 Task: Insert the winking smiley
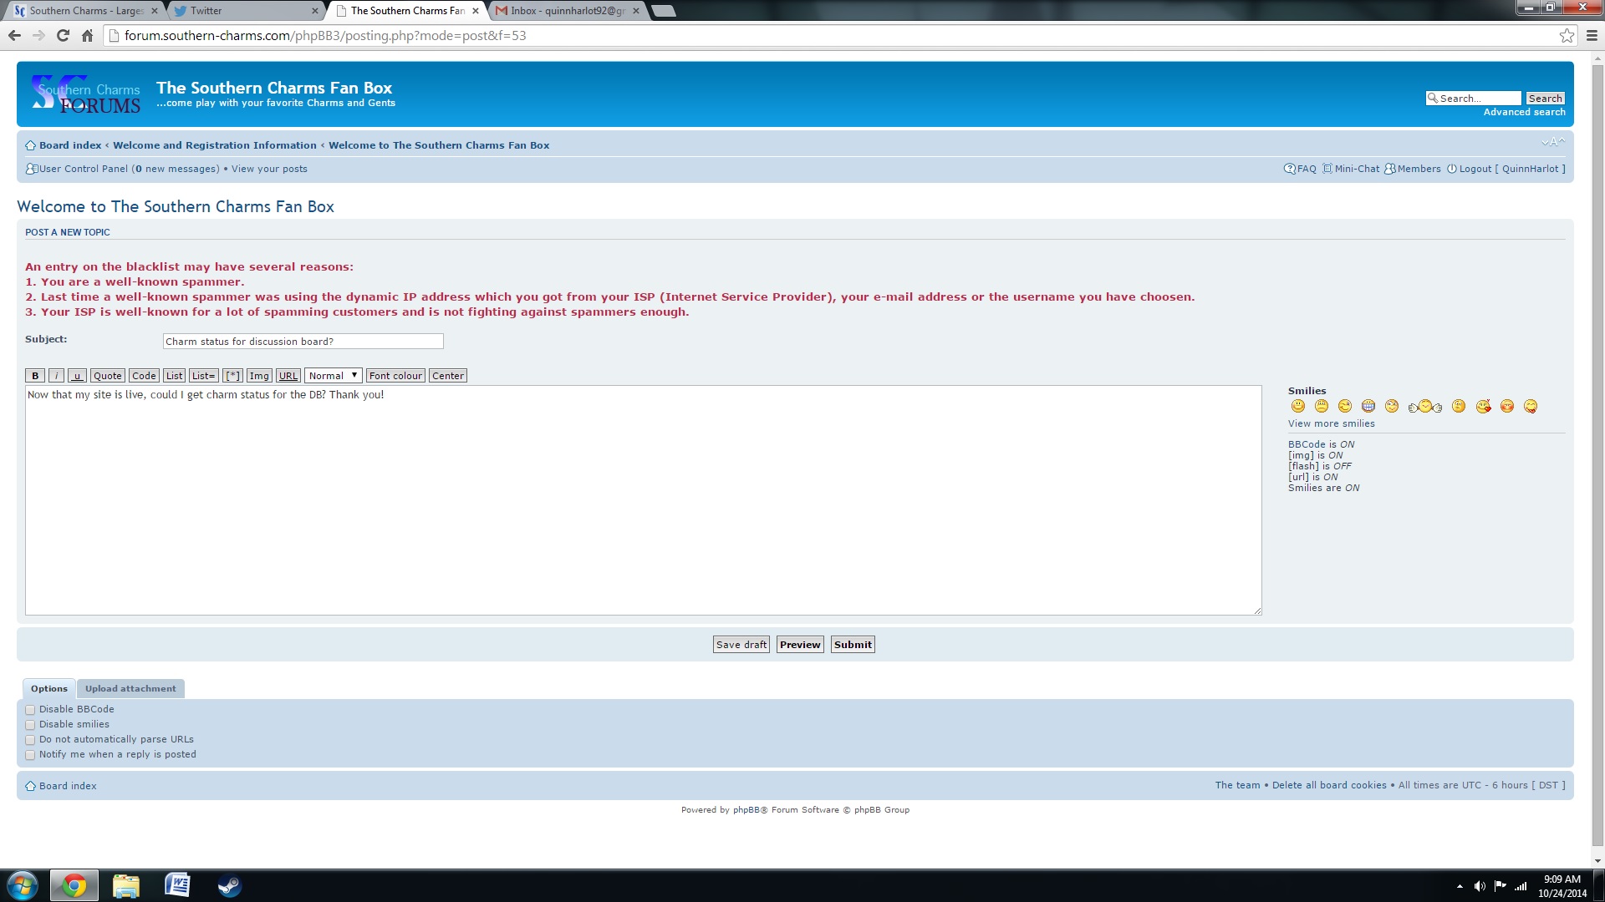point(1344,406)
